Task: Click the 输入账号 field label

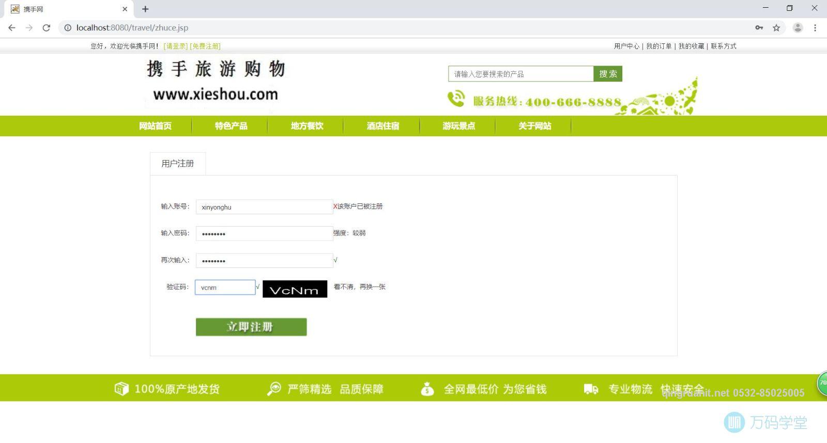Action: (x=175, y=207)
